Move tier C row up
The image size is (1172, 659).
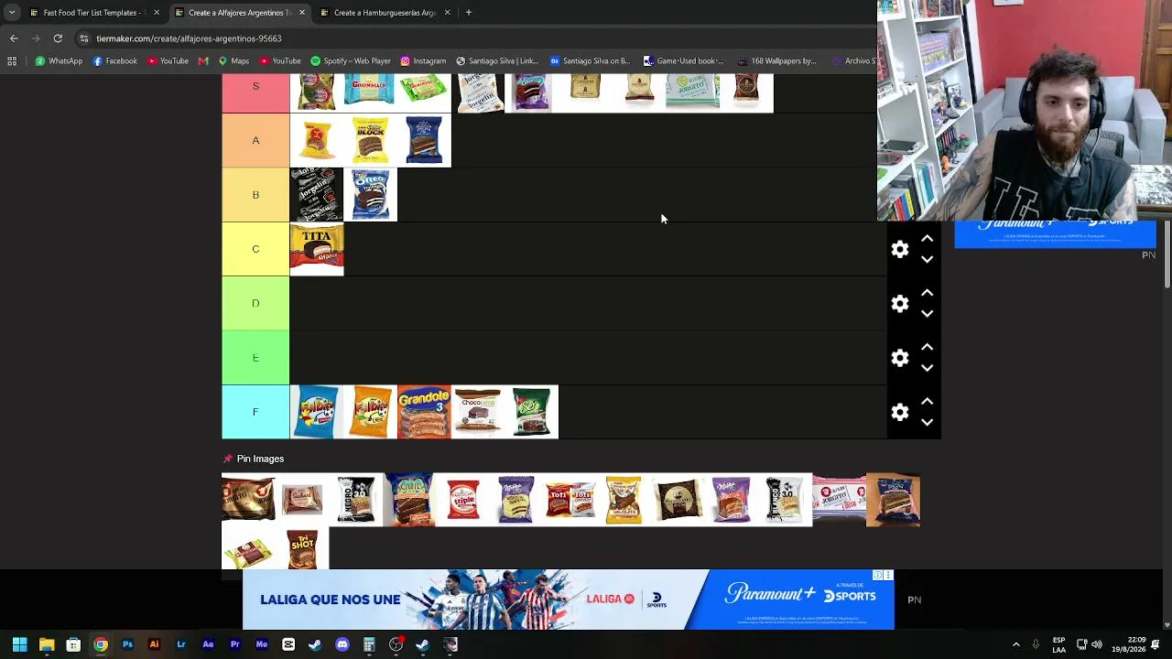(x=927, y=239)
